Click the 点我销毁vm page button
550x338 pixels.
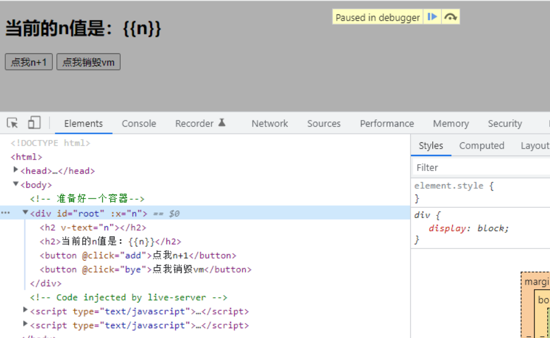[x=89, y=62]
